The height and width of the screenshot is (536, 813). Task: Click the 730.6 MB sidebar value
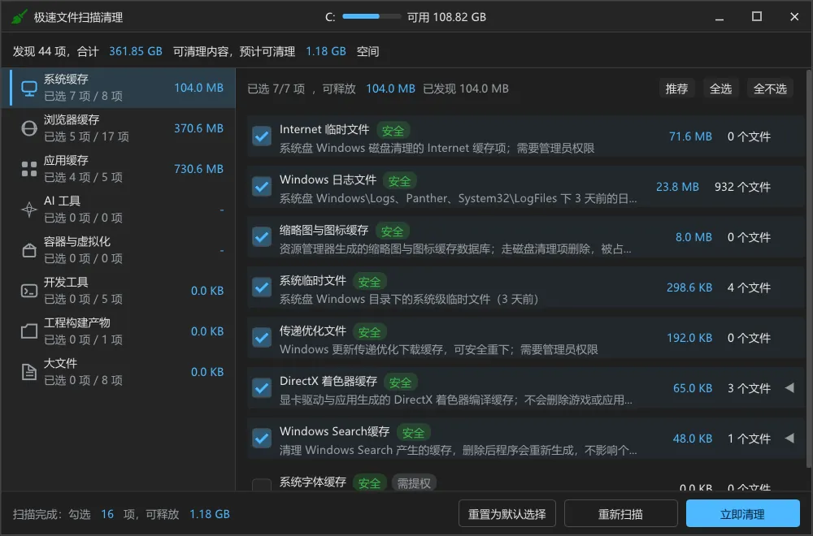click(198, 169)
